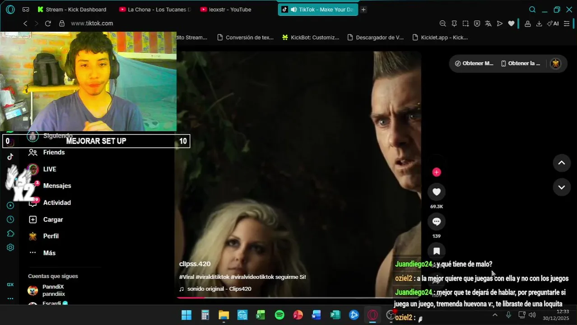The height and width of the screenshot is (325, 577).
Task: Open the browser profile account icon
Action: 527,23
